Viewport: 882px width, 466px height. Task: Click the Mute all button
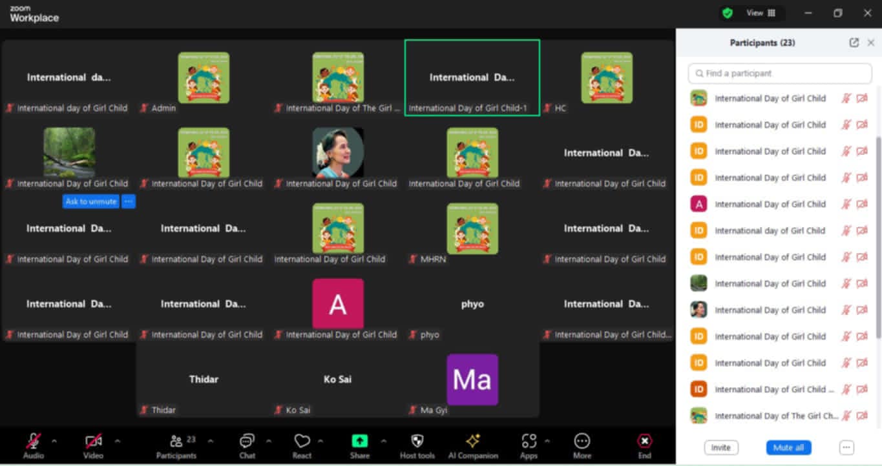(788, 447)
